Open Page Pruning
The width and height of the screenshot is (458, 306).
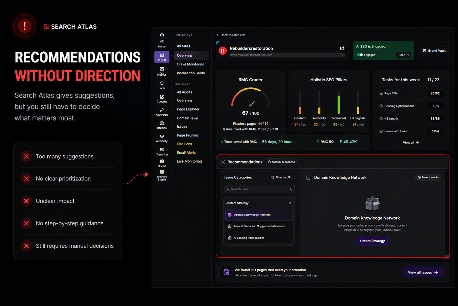click(187, 135)
